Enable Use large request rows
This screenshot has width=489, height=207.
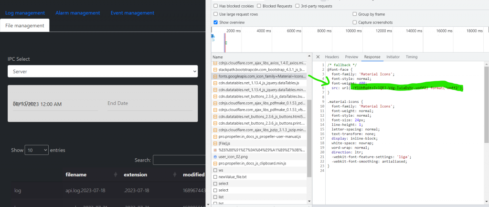click(x=215, y=14)
